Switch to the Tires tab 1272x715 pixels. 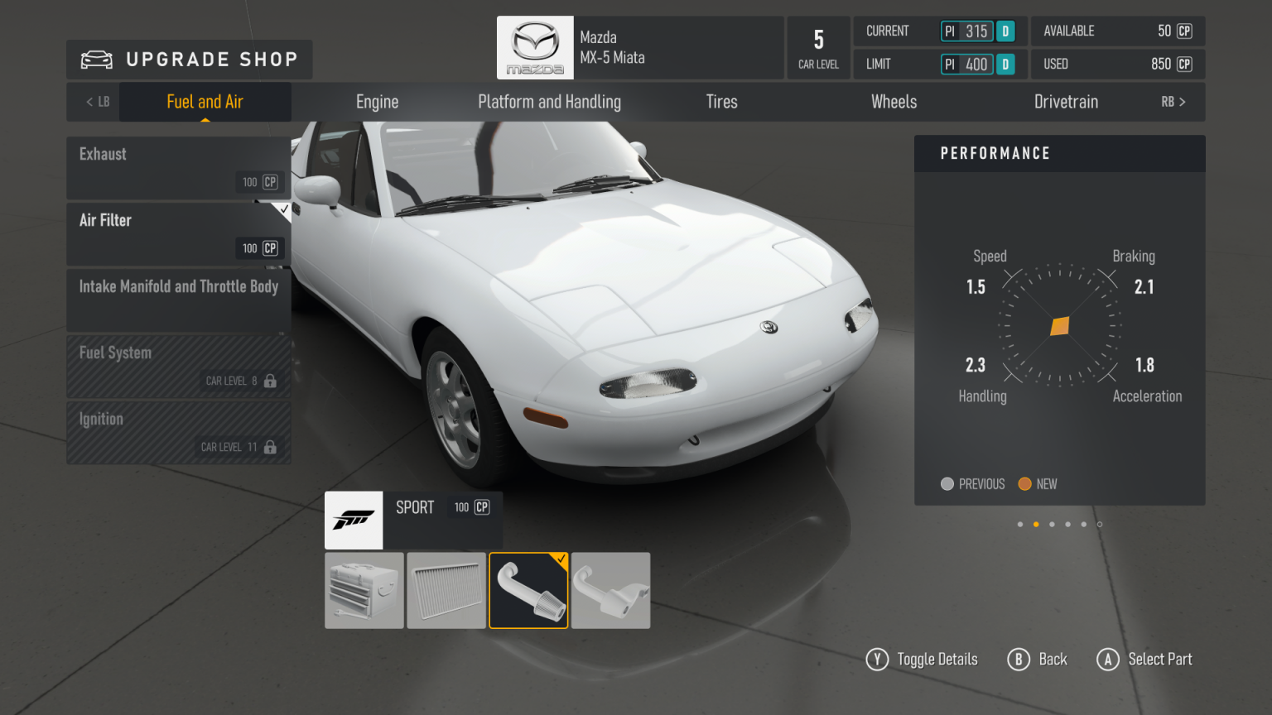(721, 101)
